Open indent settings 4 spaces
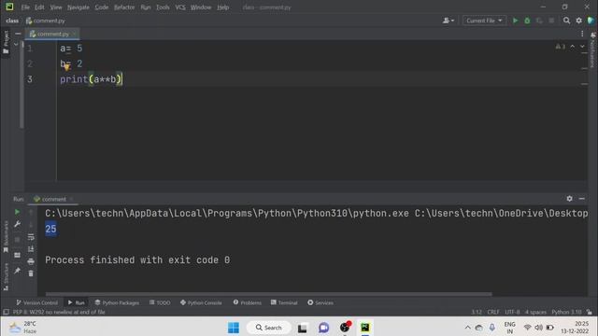 coord(535,312)
